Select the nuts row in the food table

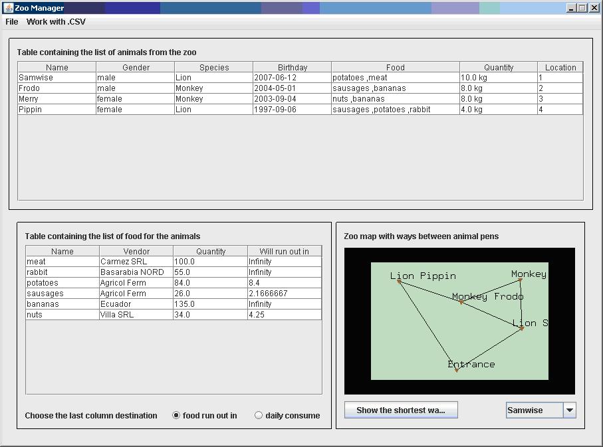point(133,314)
